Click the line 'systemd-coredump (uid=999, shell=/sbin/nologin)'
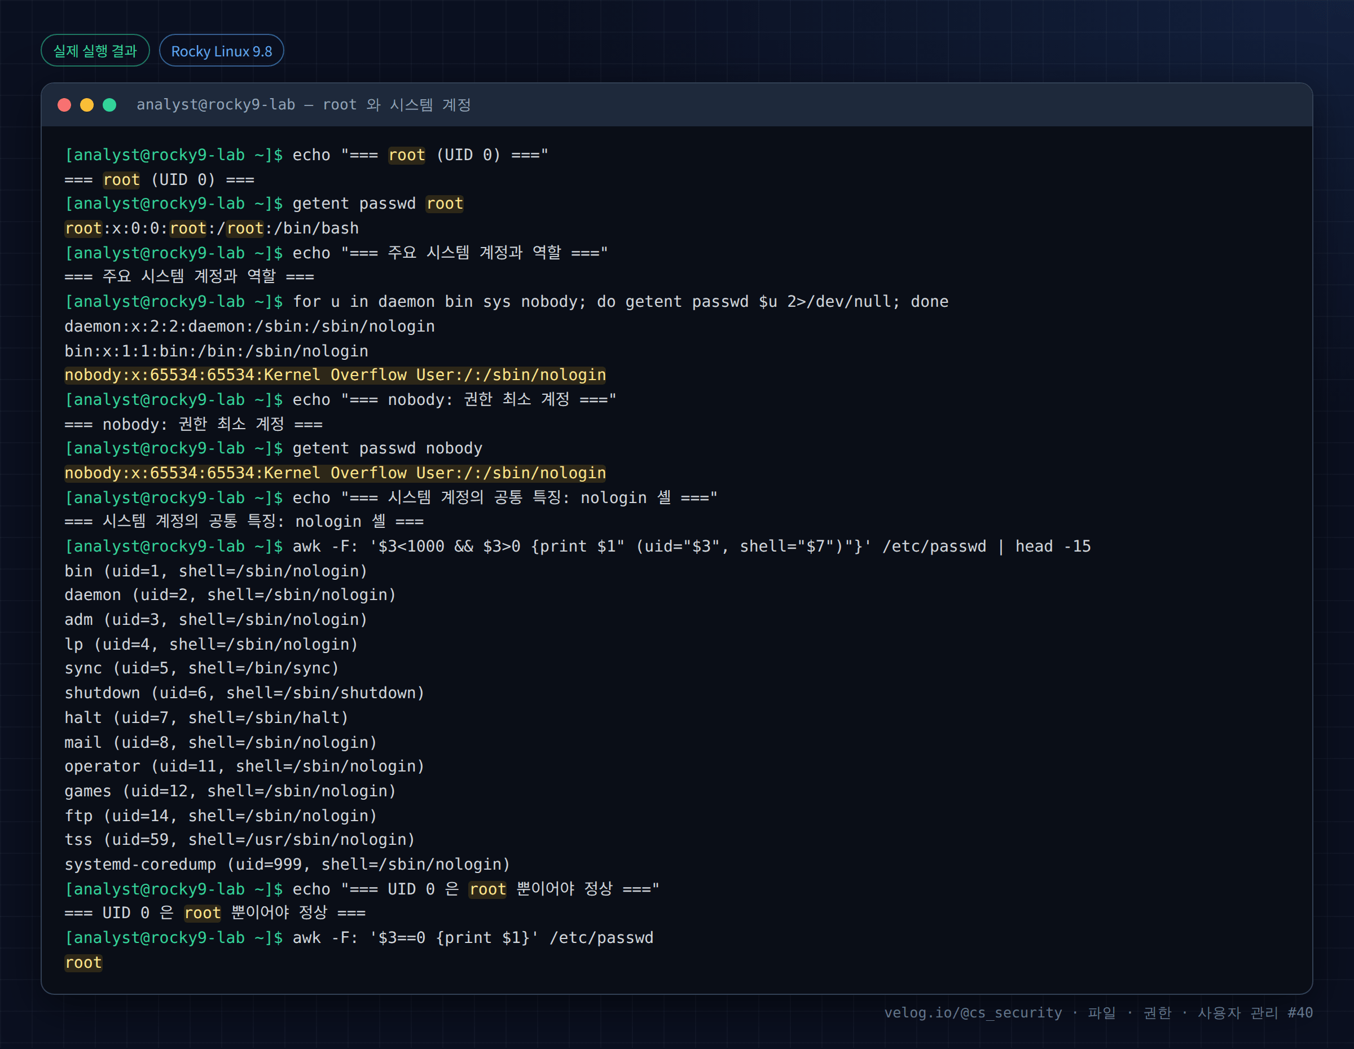 pyautogui.click(x=287, y=865)
